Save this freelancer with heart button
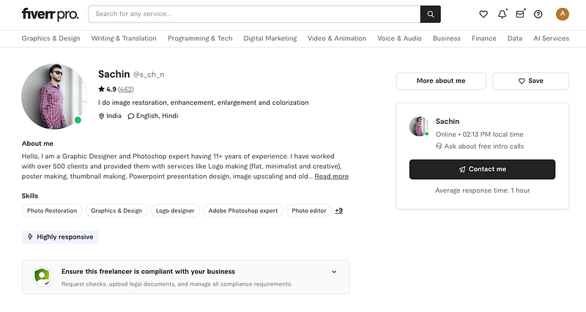The image size is (586, 312). point(530,81)
